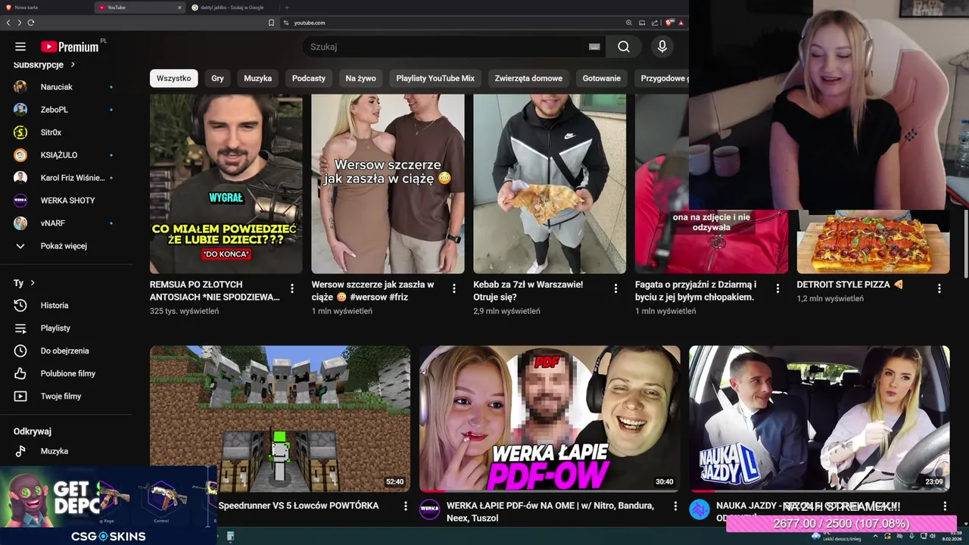
Task: Go forward with the browser forward arrow
Action: [x=20, y=23]
